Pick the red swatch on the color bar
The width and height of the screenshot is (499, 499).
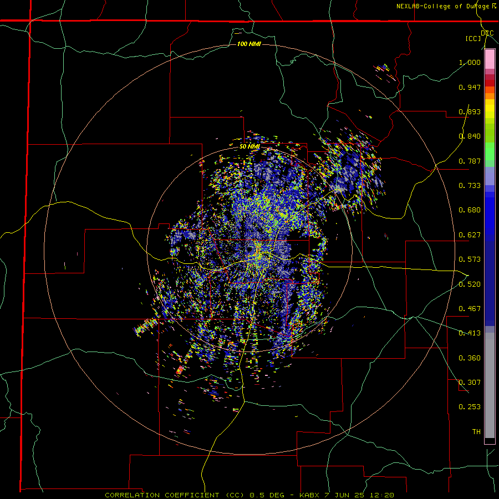490,83
